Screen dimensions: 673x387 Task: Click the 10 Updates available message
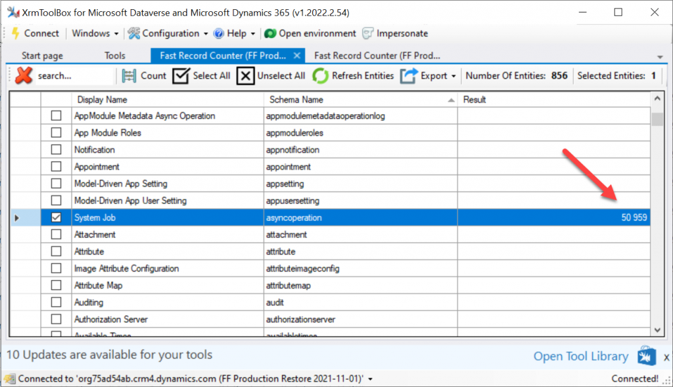110,355
